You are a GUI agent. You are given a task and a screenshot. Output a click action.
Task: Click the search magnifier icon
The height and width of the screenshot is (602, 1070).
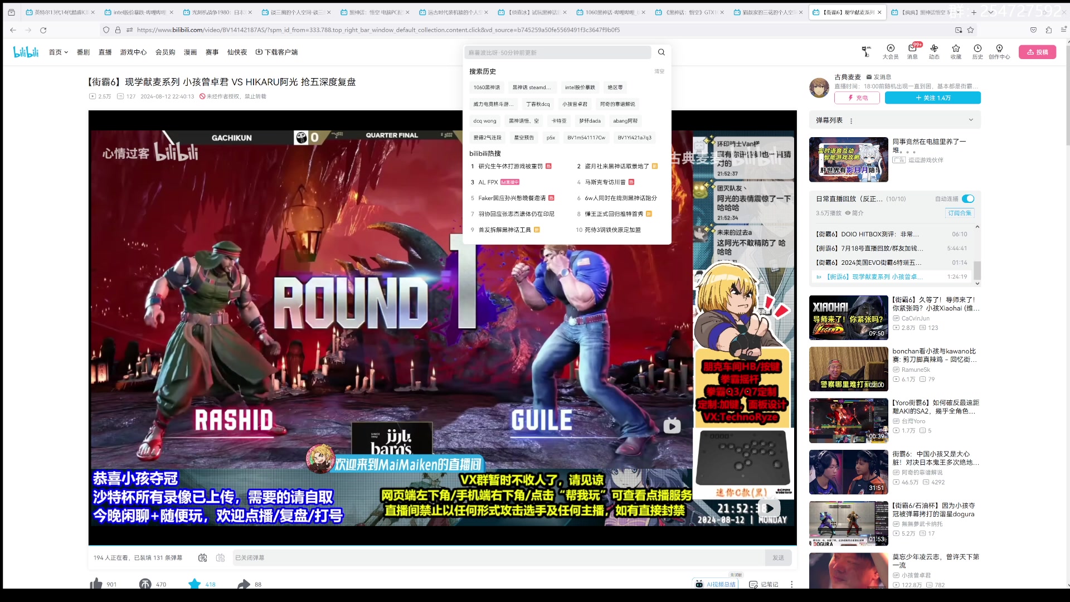point(662,52)
